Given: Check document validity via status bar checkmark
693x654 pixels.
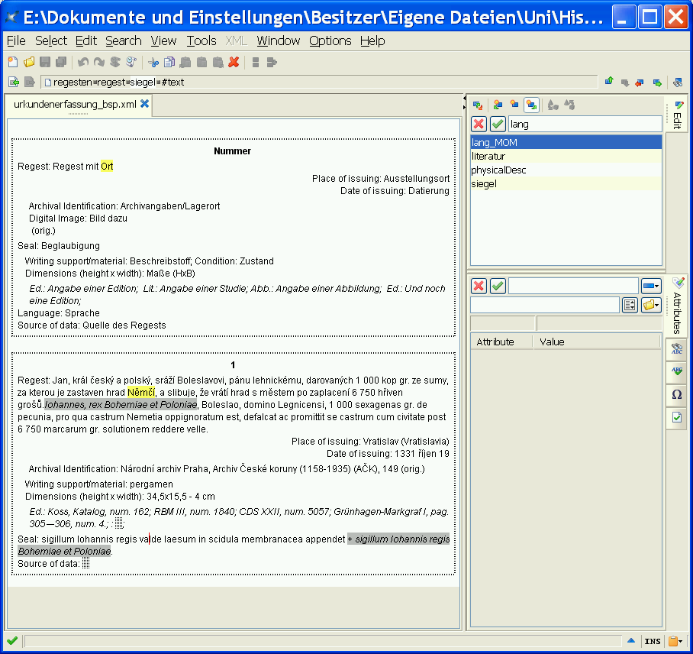Looking at the screenshot, I should 12,640.
